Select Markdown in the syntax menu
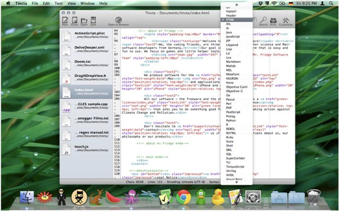Viewport: 339px width, 211px height. tap(237, 62)
